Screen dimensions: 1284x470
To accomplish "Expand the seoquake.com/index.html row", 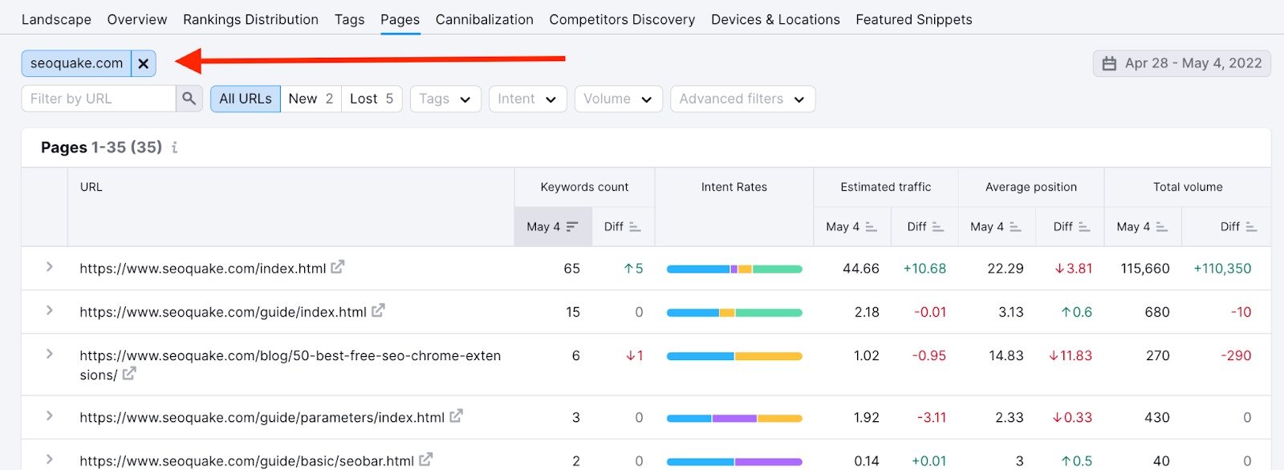I will point(49,267).
